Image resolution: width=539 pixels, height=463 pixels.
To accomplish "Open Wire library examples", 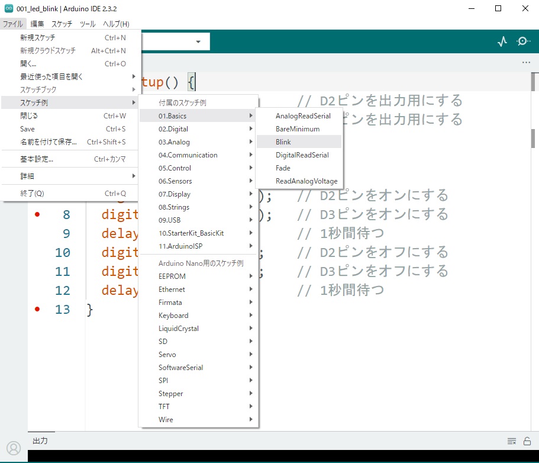I will point(198,420).
